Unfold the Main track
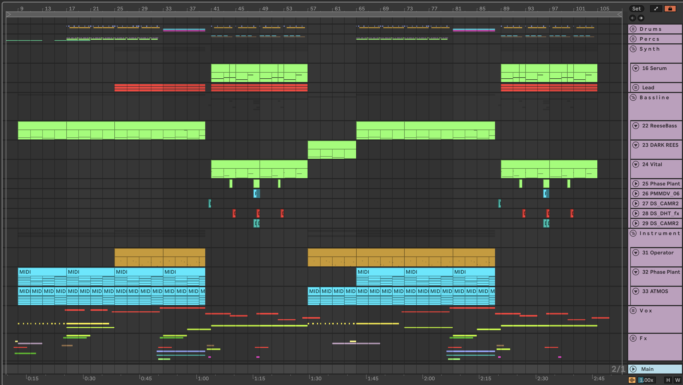 point(633,369)
